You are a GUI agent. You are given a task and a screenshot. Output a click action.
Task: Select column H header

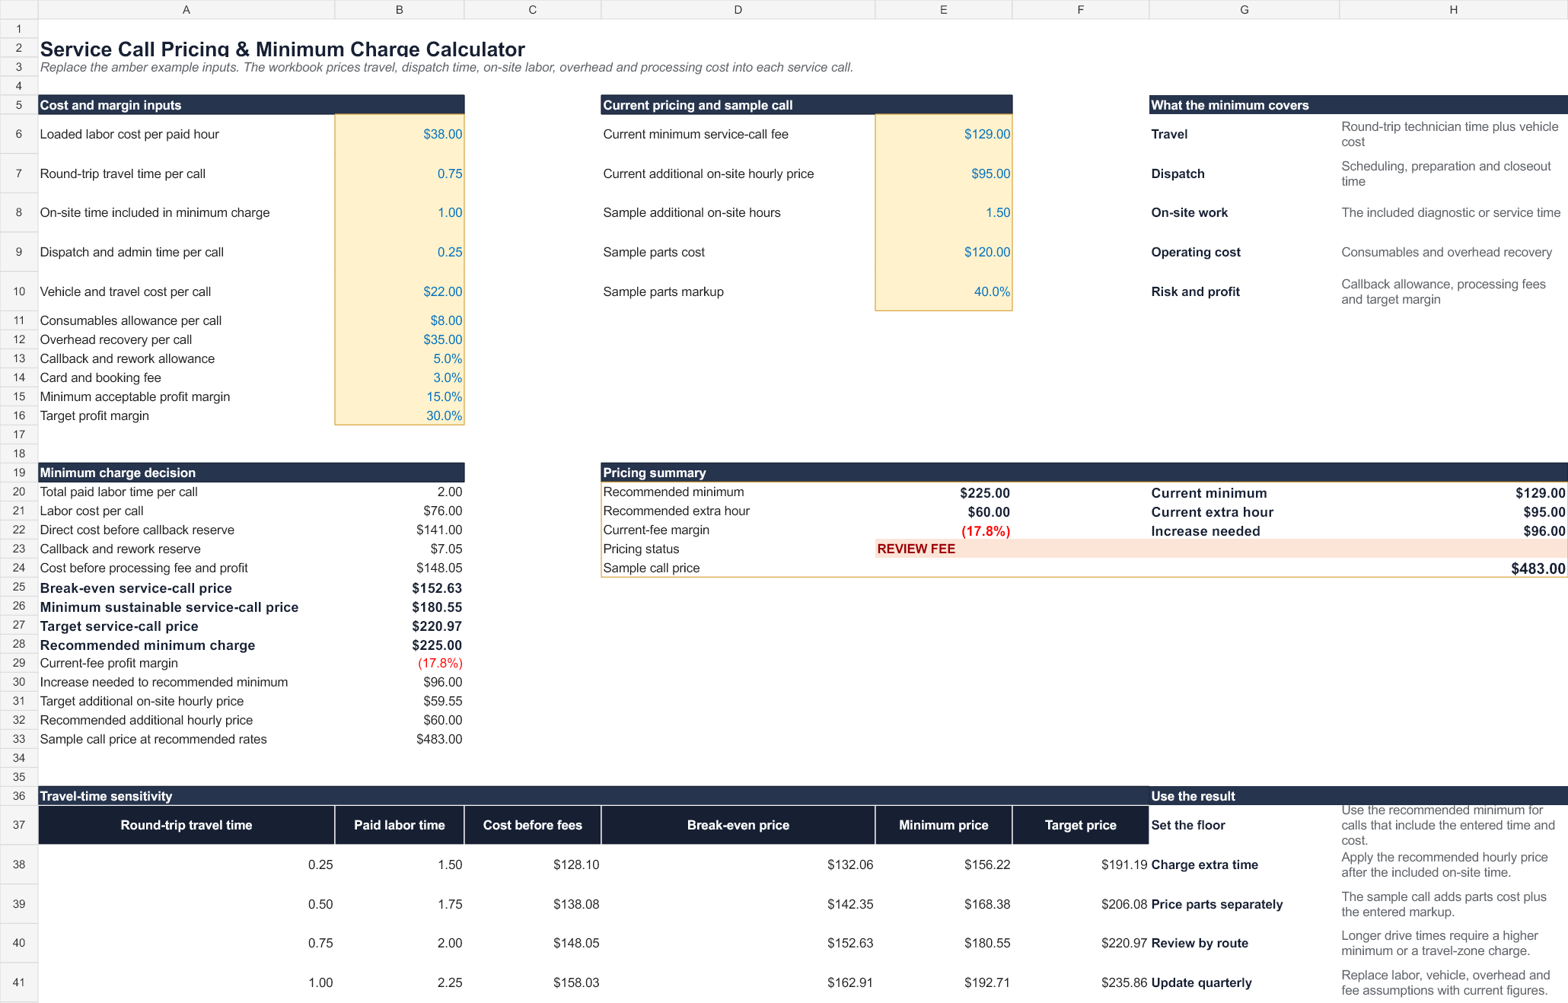click(x=1454, y=9)
